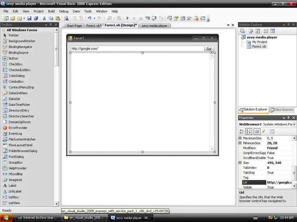Open the Undo history dropdown arrow
Screen dimensions: 297x222
pyautogui.click(x=94, y=18)
